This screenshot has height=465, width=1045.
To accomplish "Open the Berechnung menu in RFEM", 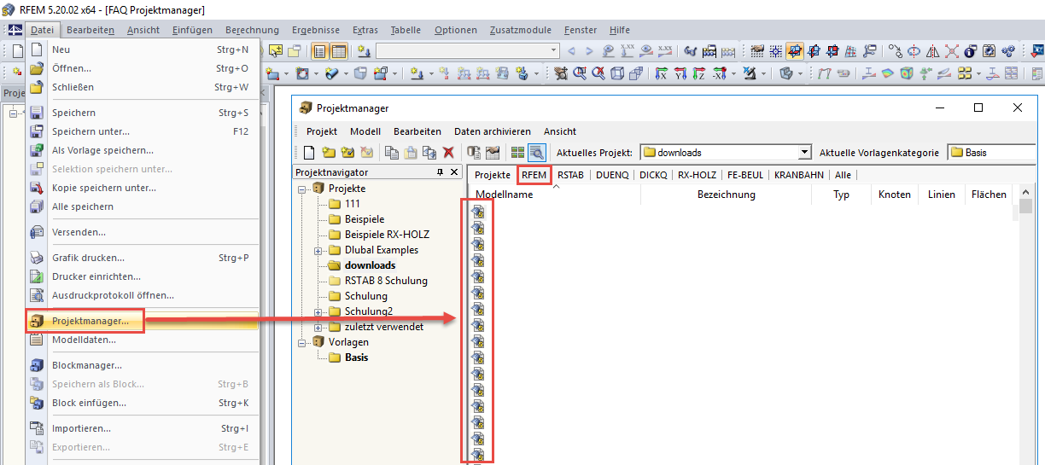I will [x=252, y=30].
